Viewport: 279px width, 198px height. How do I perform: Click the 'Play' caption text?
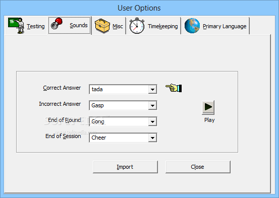[x=209, y=120]
